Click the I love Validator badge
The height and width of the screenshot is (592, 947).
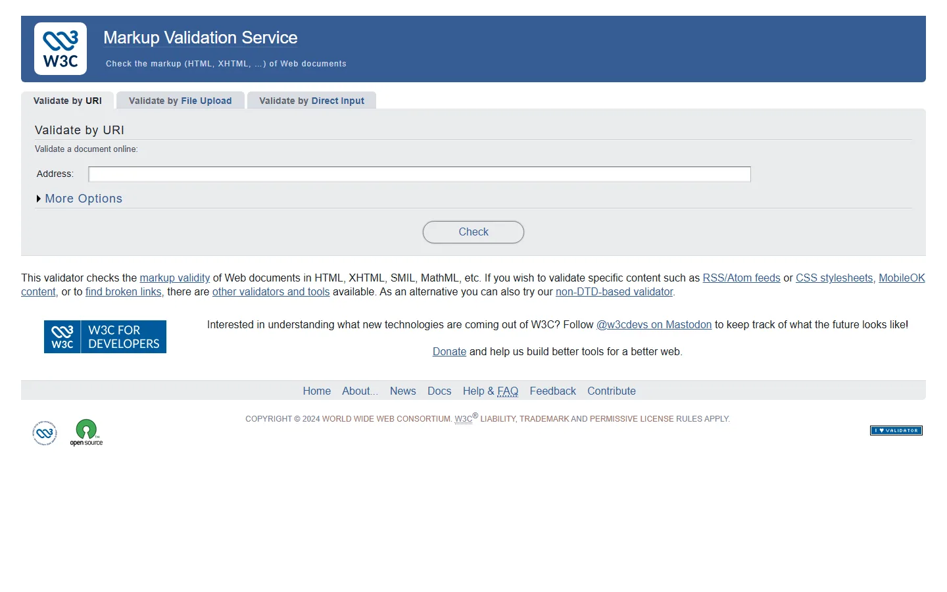[896, 431]
